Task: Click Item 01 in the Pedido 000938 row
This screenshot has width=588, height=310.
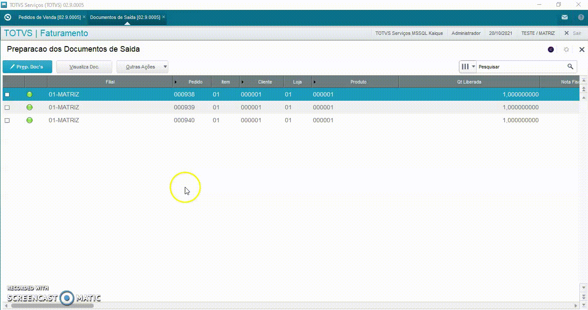Action: [x=216, y=94]
